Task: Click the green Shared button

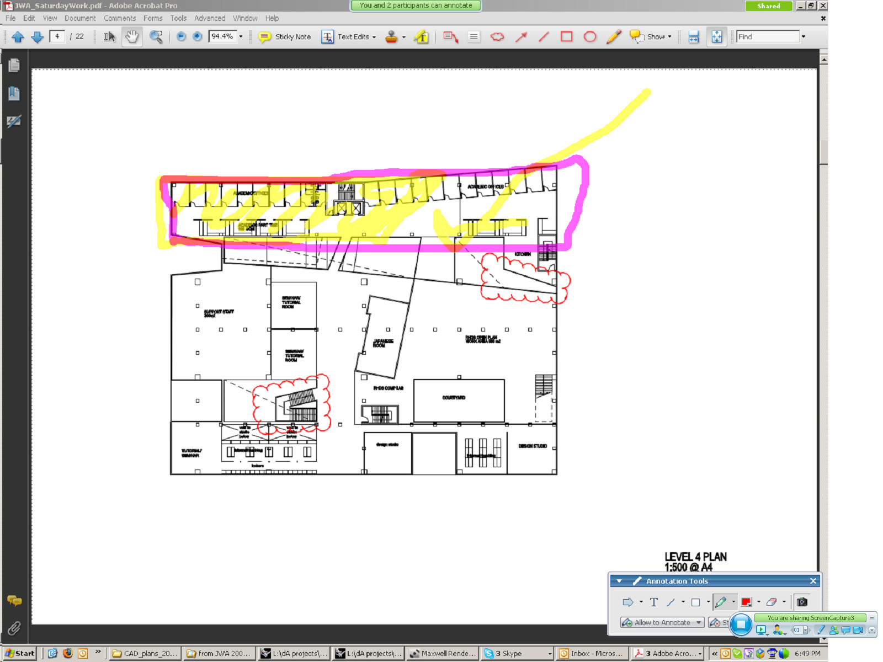Action: pos(768,6)
